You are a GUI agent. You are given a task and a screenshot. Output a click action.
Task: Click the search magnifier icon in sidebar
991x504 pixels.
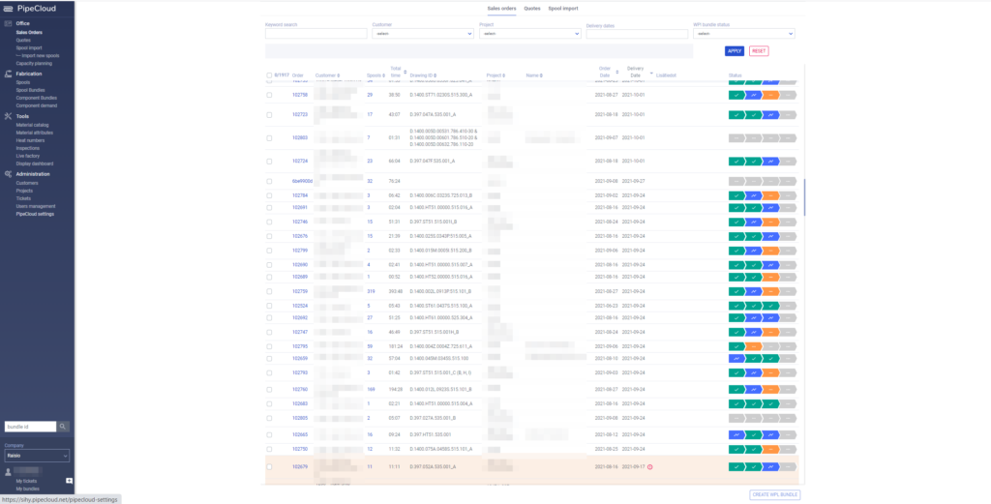pos(63,427)
